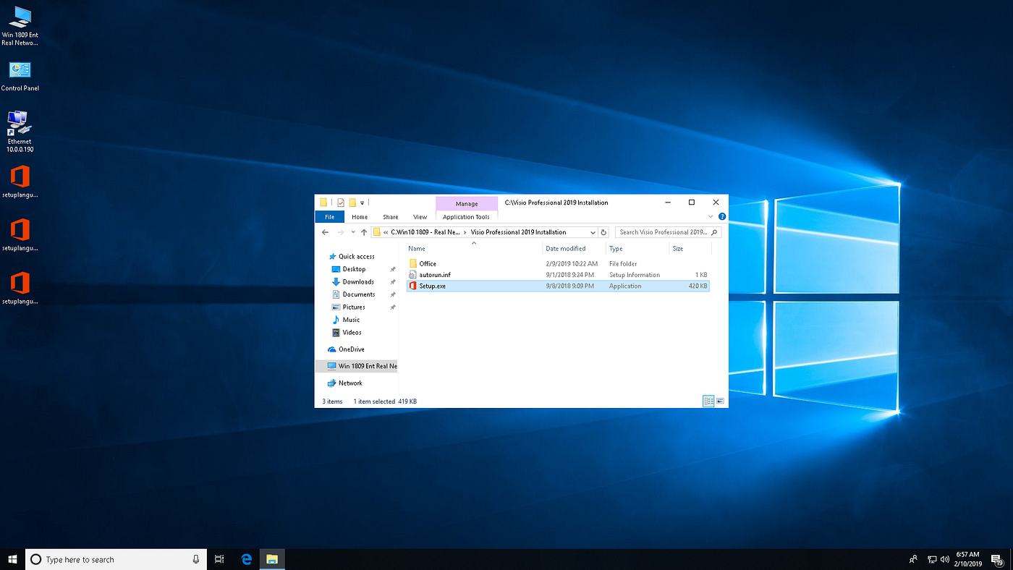The height and width of the screenshot is (570, 1013).
Task: Click the 1 KB size cell
Action: click(x=701, y=275)
